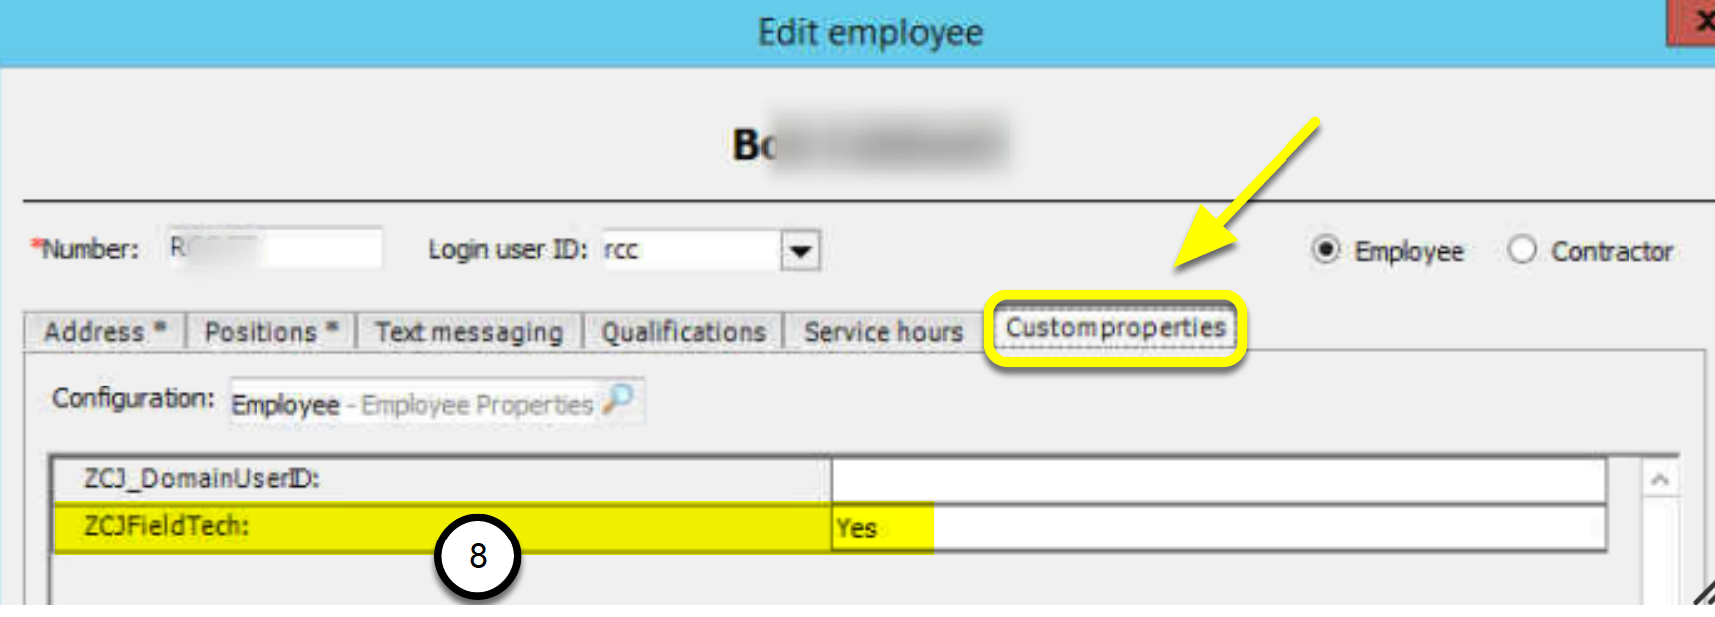The height and width of the screenshot is (617, 1715).
Task: Select the Custom properties tab
Action: 1115,328
